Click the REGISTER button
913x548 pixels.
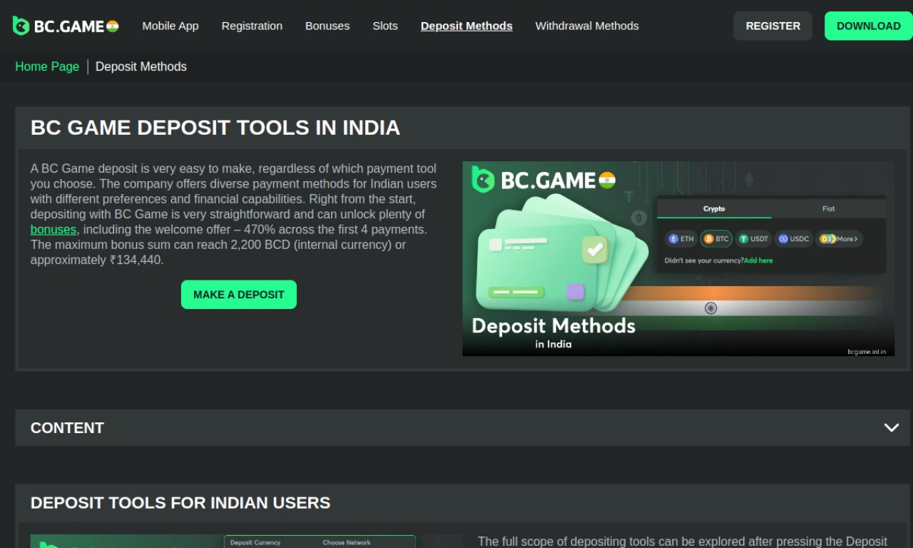(773, 26)
